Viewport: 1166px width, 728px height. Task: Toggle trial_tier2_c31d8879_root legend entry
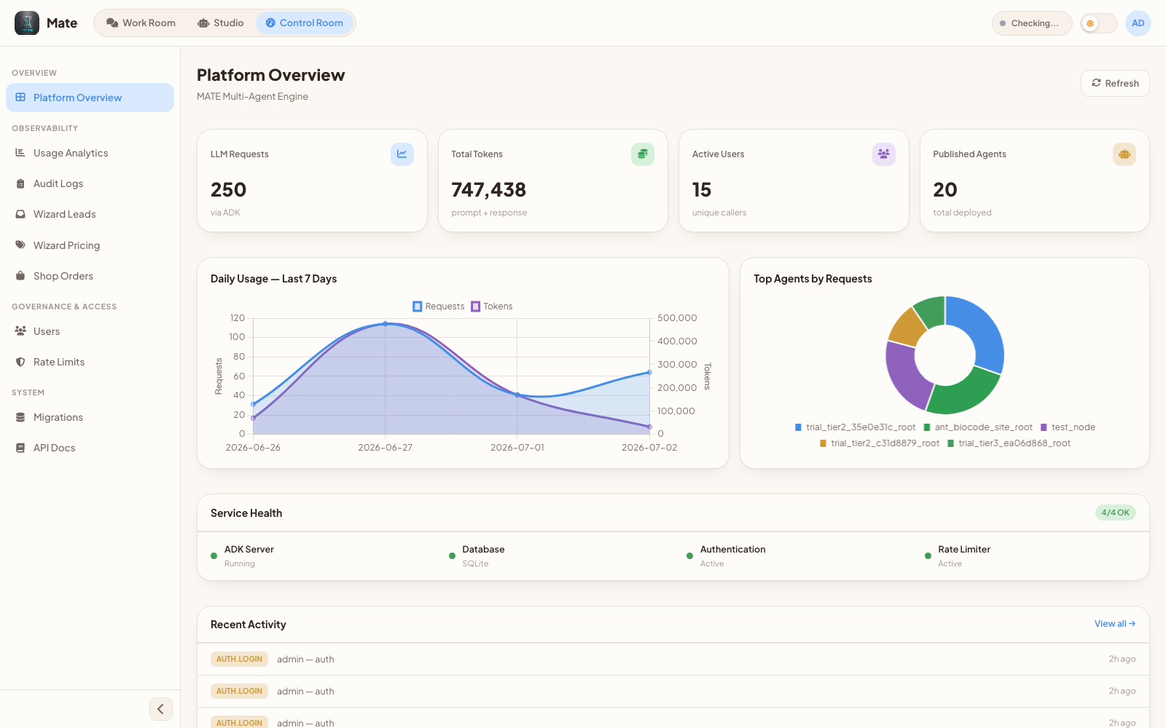880,443
